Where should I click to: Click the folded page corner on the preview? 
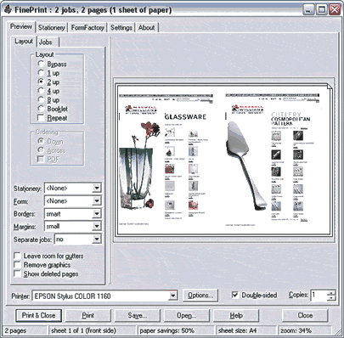coord(329,87)
